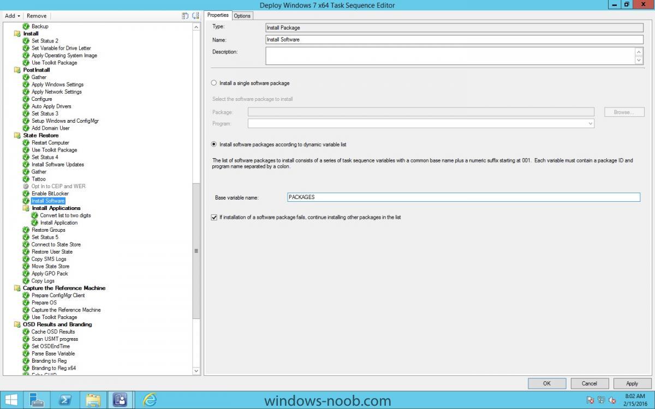This screenshot has width=655, height=409.
Task: Click the check icon beside Enable BitLocker
Action: 26,194
